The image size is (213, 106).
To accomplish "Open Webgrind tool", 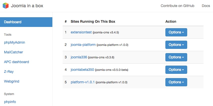I will coord(12,81).
